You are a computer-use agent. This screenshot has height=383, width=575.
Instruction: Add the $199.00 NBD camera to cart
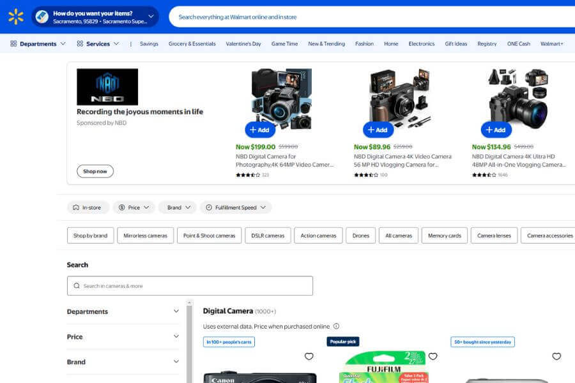pyautogui.click(x=260, y=130)
